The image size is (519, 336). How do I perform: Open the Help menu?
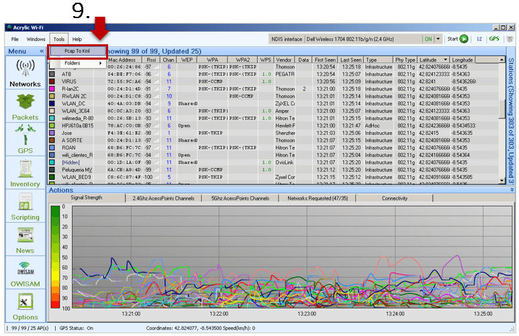pyautogui.click(x=77, y=39)
